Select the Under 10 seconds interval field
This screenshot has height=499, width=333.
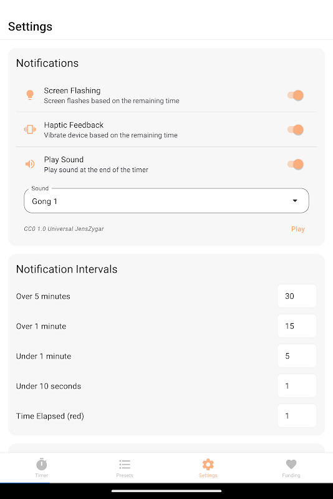297,385
